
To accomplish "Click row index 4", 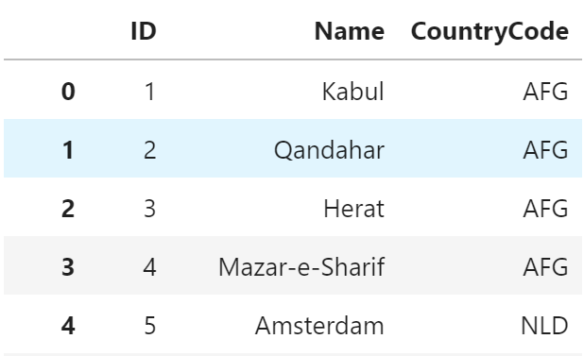I will click(68, 326).
